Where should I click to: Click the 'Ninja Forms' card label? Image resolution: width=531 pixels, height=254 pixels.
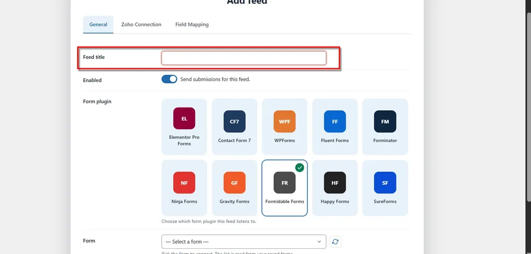pos(184,202)
